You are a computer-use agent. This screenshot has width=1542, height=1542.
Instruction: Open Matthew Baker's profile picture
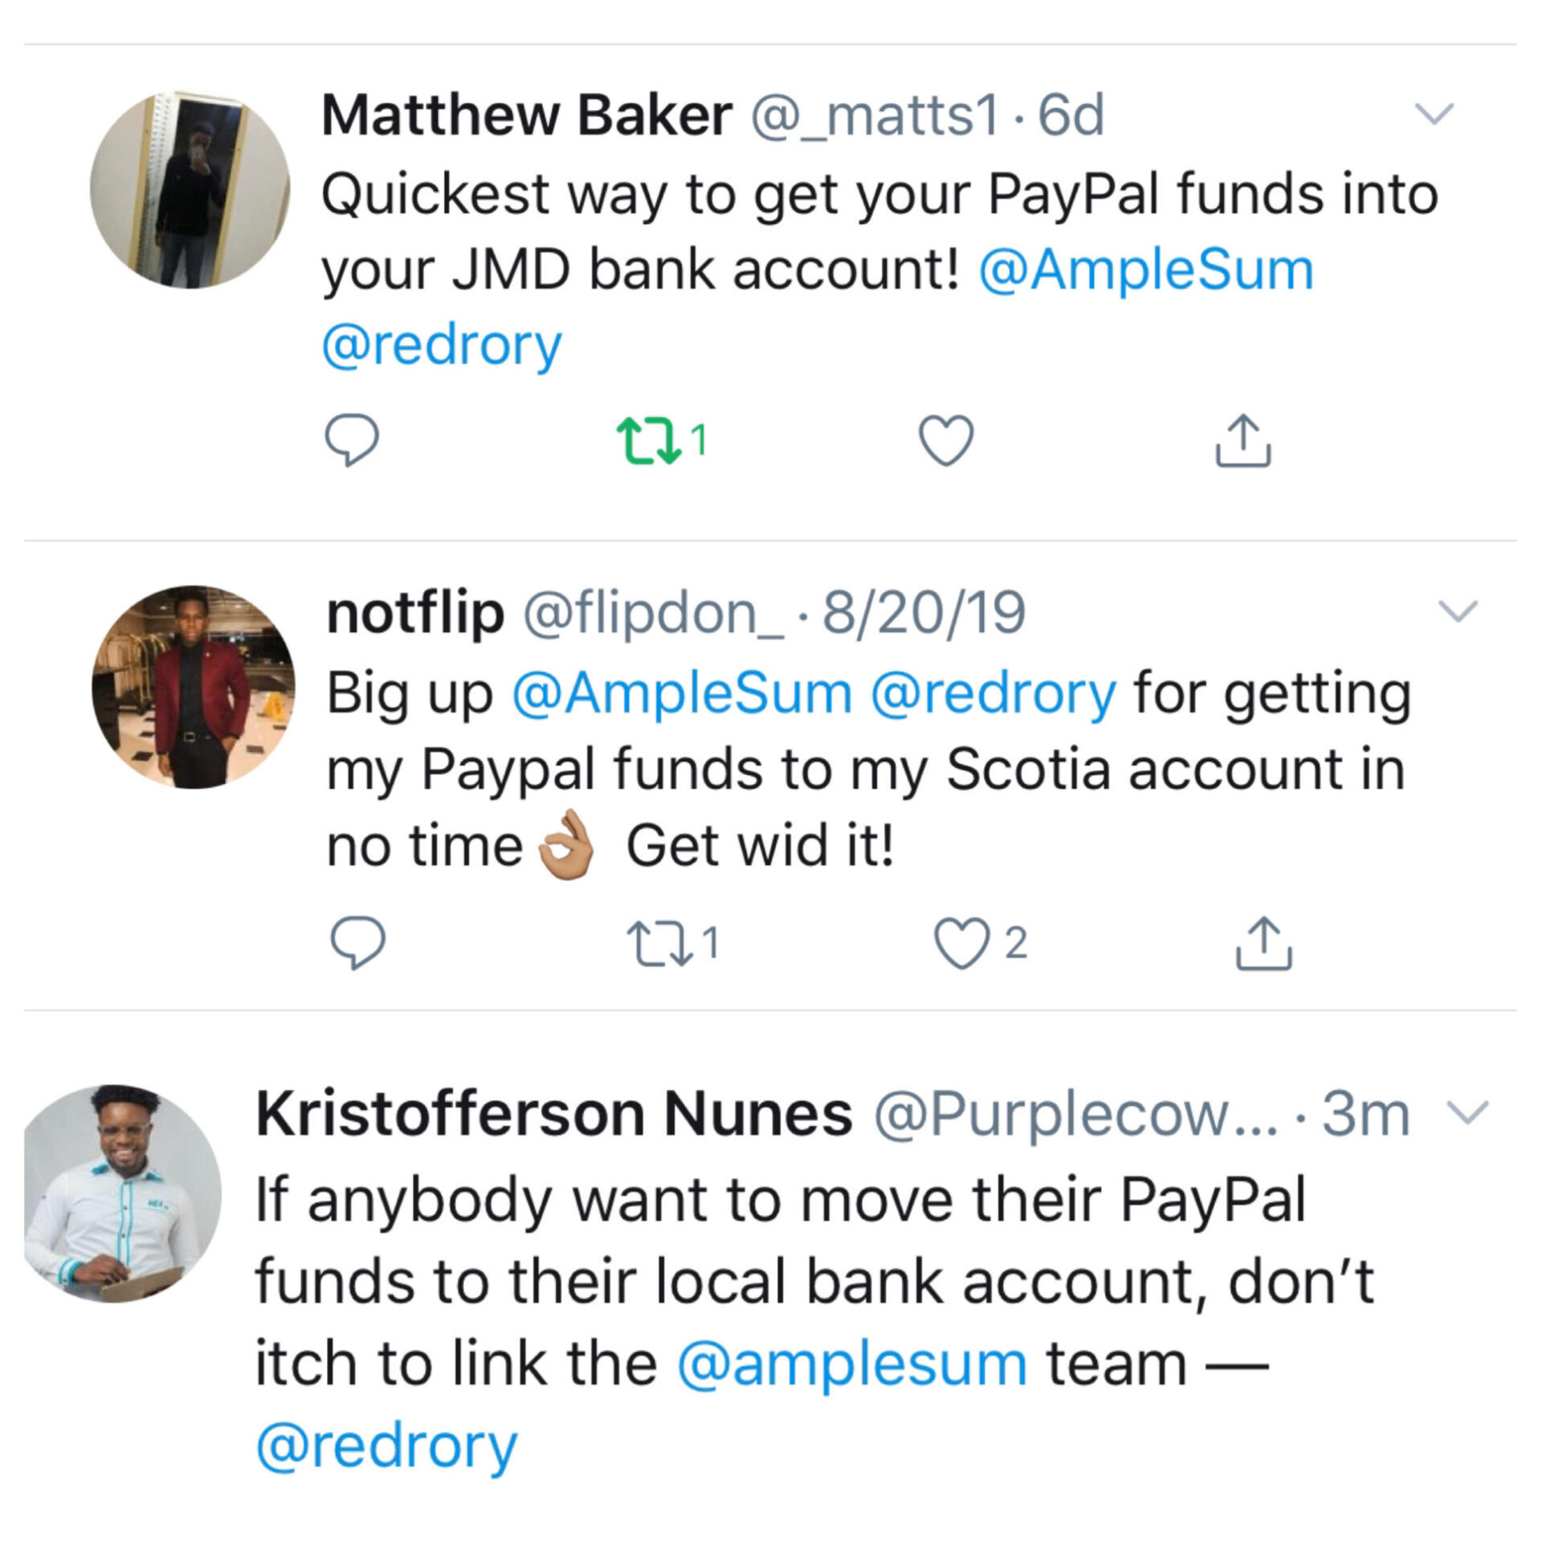tap(190, 190)
